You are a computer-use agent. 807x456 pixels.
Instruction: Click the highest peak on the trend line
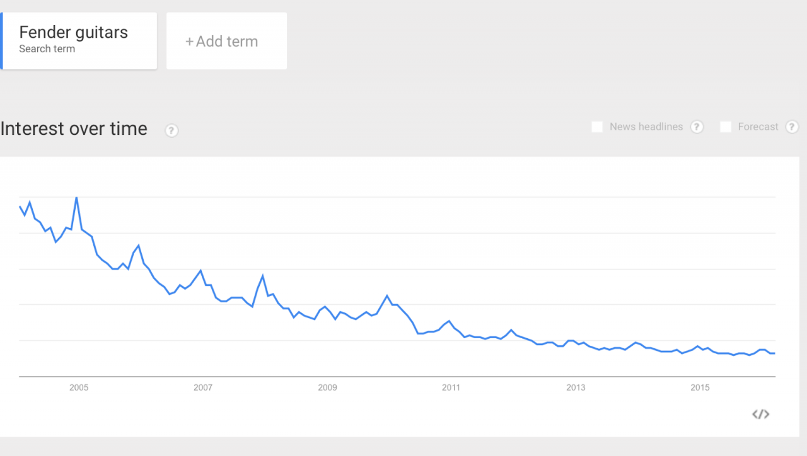click(76, 198)
